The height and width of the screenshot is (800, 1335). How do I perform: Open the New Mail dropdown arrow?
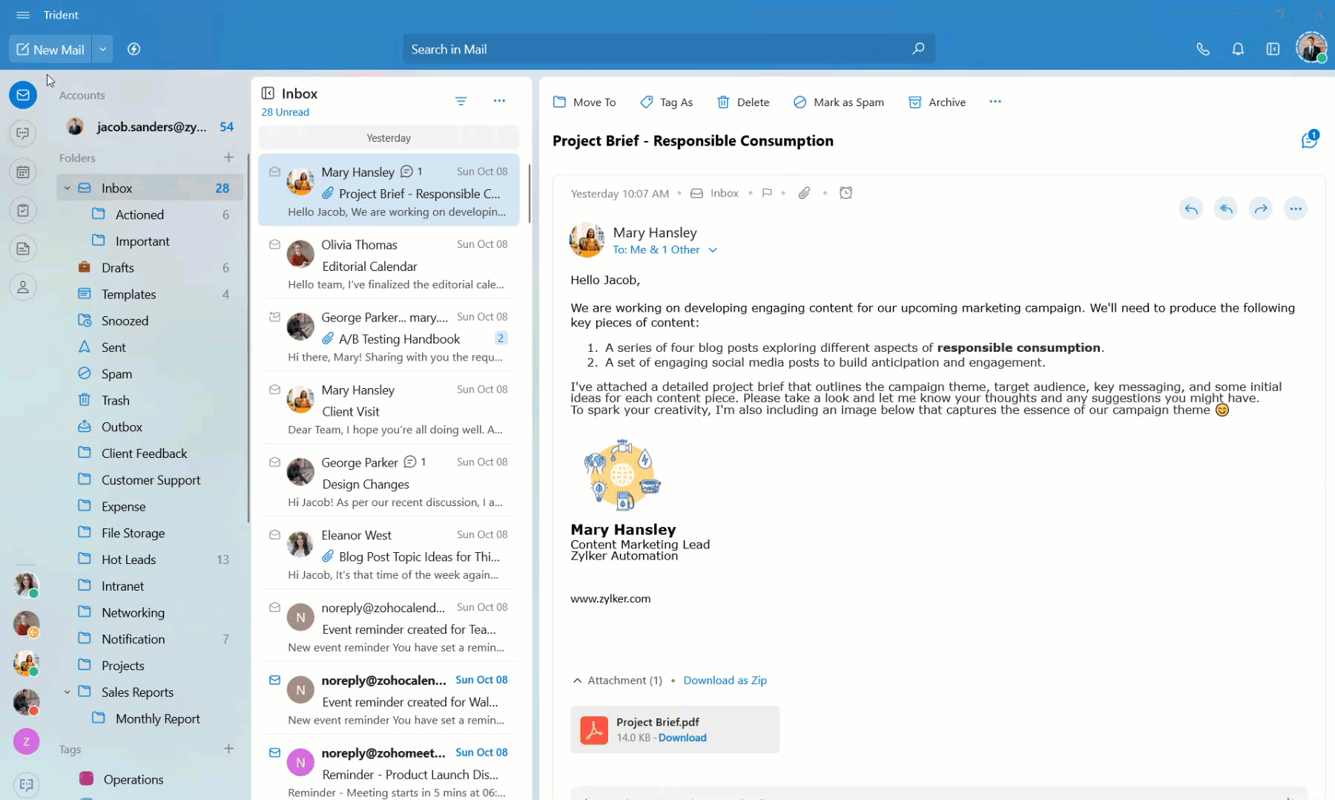[103, 50]
